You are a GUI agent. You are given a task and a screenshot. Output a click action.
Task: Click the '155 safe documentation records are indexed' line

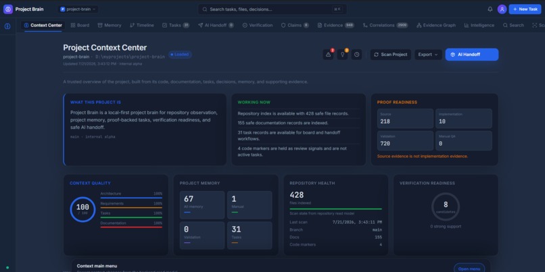click(x=283, y=123)
